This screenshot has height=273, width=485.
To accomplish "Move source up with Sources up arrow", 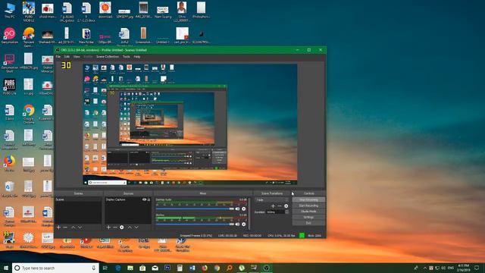I will tap(130, 227).
